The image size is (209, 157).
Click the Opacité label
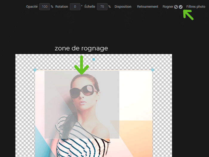click(32, 7)
